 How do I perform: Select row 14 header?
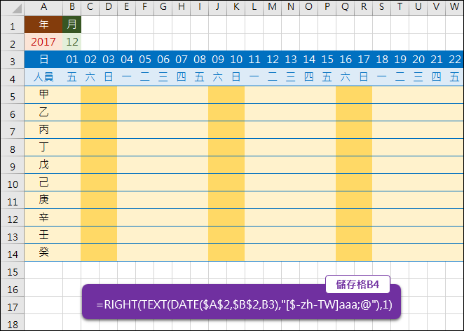13,252
